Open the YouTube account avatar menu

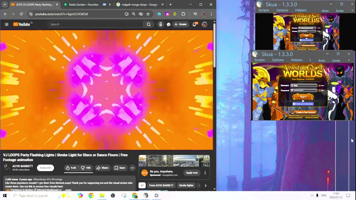point(204,24)
